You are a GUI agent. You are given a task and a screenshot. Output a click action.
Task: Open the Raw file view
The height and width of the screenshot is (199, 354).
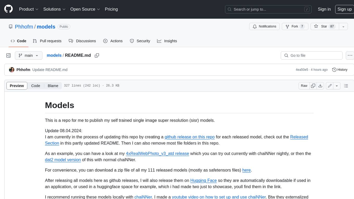pos(304,86)
